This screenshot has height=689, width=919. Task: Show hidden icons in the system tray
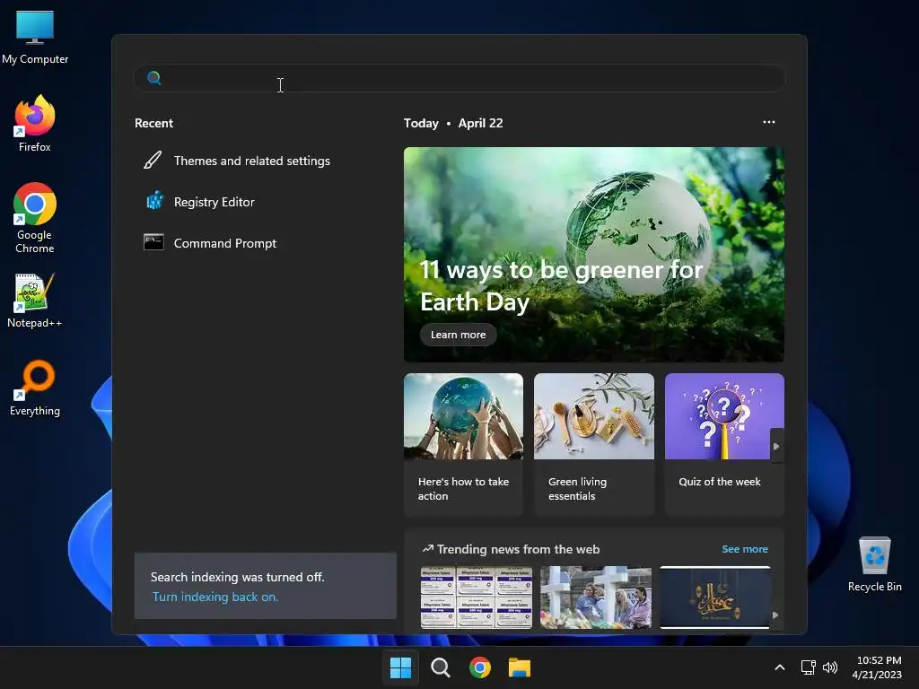(x=780, y=667)
